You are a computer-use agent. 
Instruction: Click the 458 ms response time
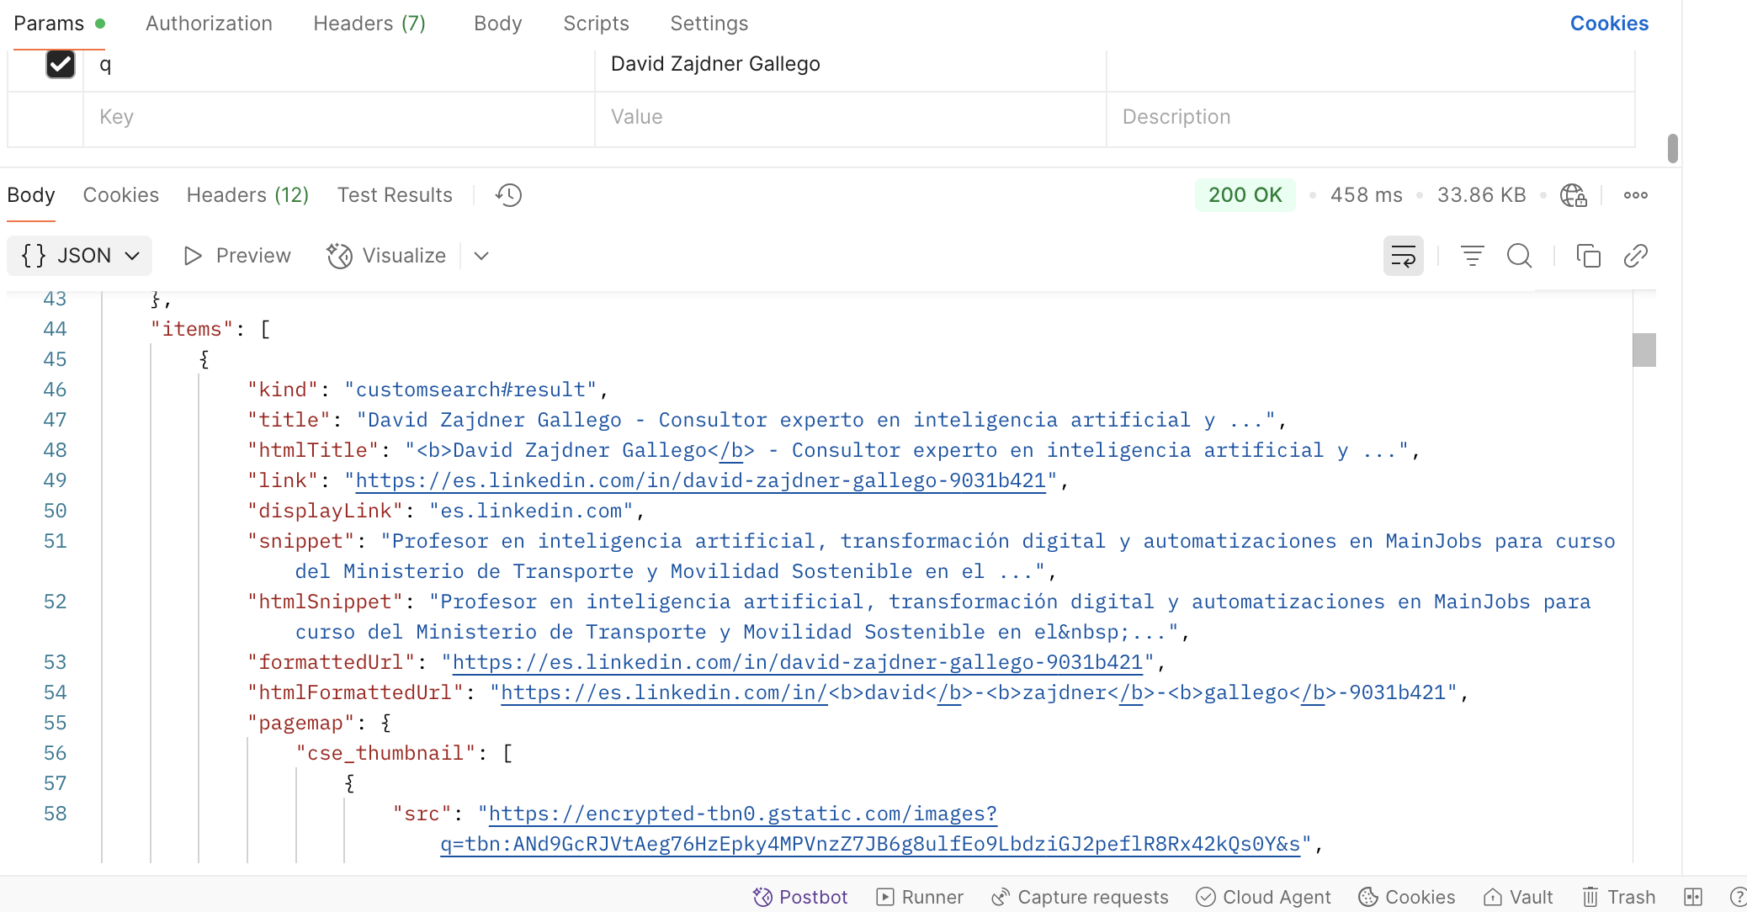(1366, 195)
